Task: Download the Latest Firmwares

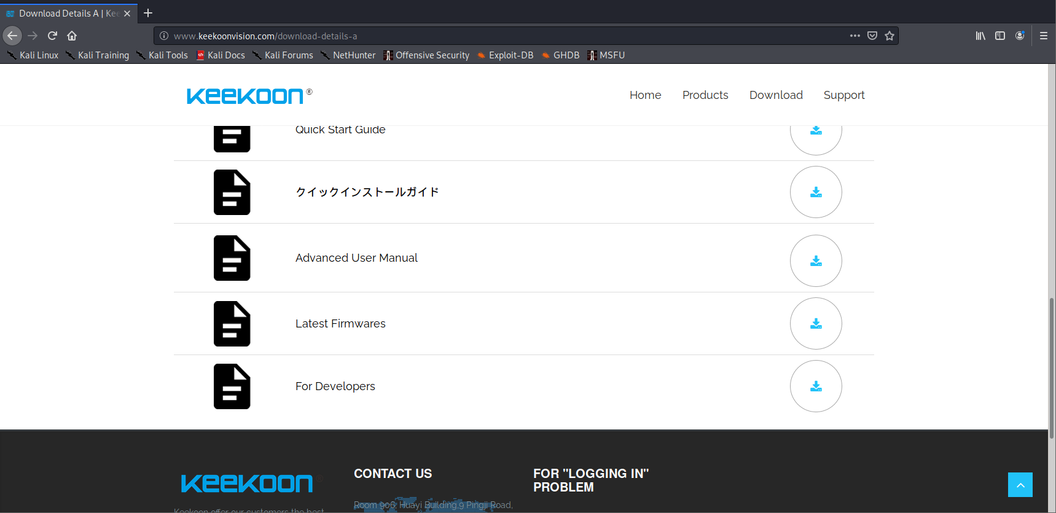Action: [816, 324]
